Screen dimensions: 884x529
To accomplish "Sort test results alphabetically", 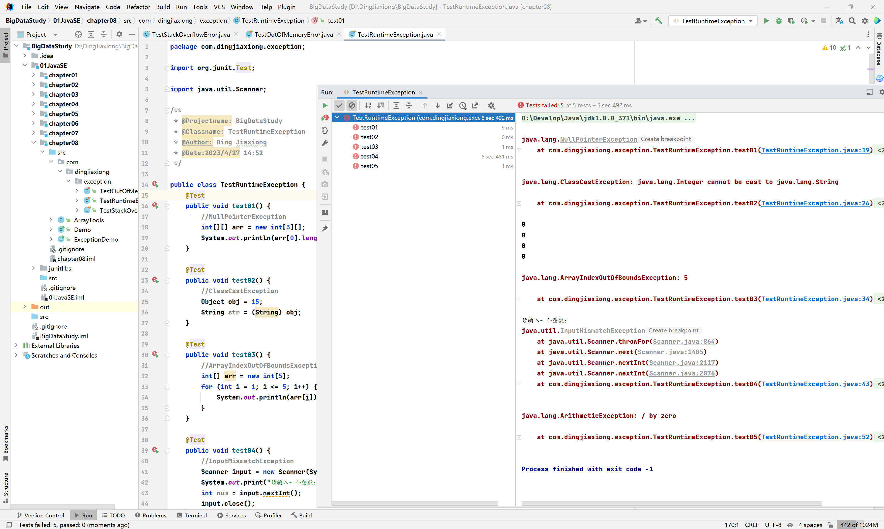I will [368, 105].
